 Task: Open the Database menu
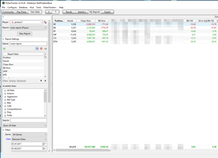pos(23,7)
